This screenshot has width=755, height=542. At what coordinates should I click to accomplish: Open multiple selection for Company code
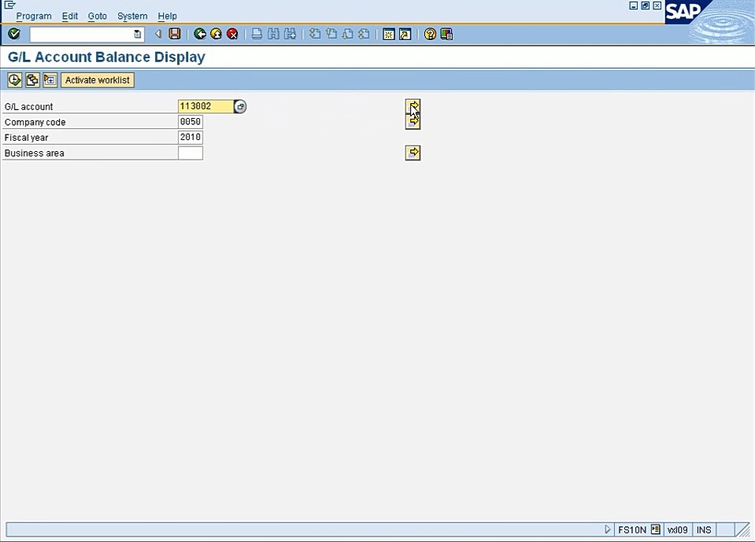point(413,122)
